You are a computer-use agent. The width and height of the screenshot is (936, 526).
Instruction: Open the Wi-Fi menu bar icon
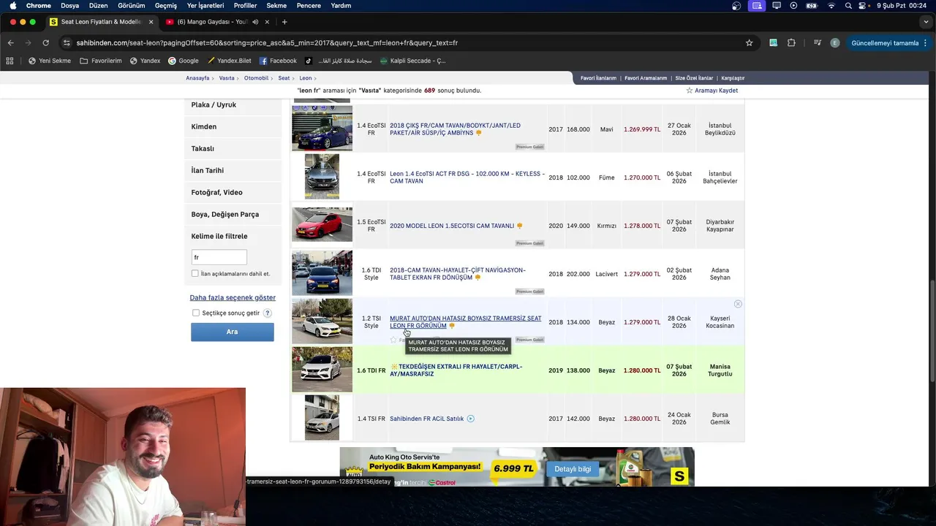coord(831,6)
